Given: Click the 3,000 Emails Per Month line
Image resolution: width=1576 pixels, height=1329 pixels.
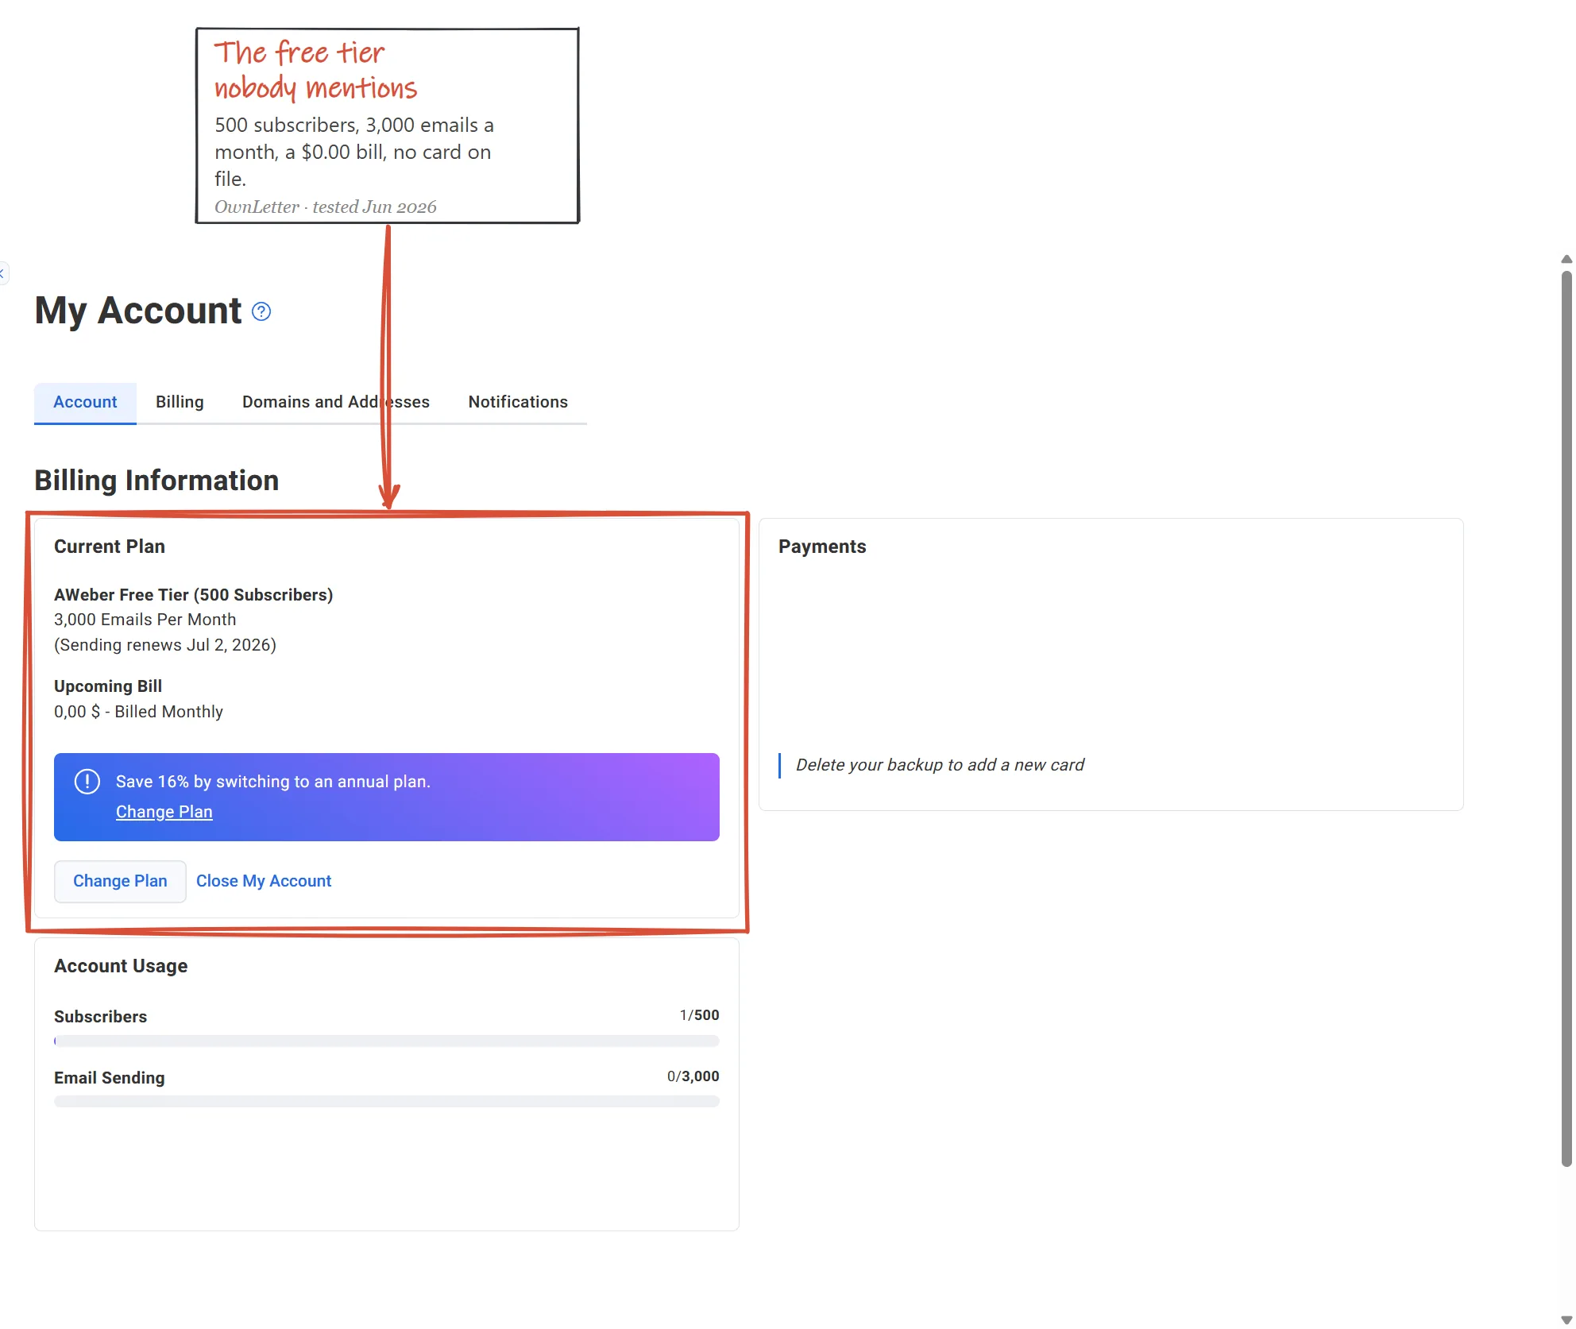Looking at the screenshot, I should (145, 620).
